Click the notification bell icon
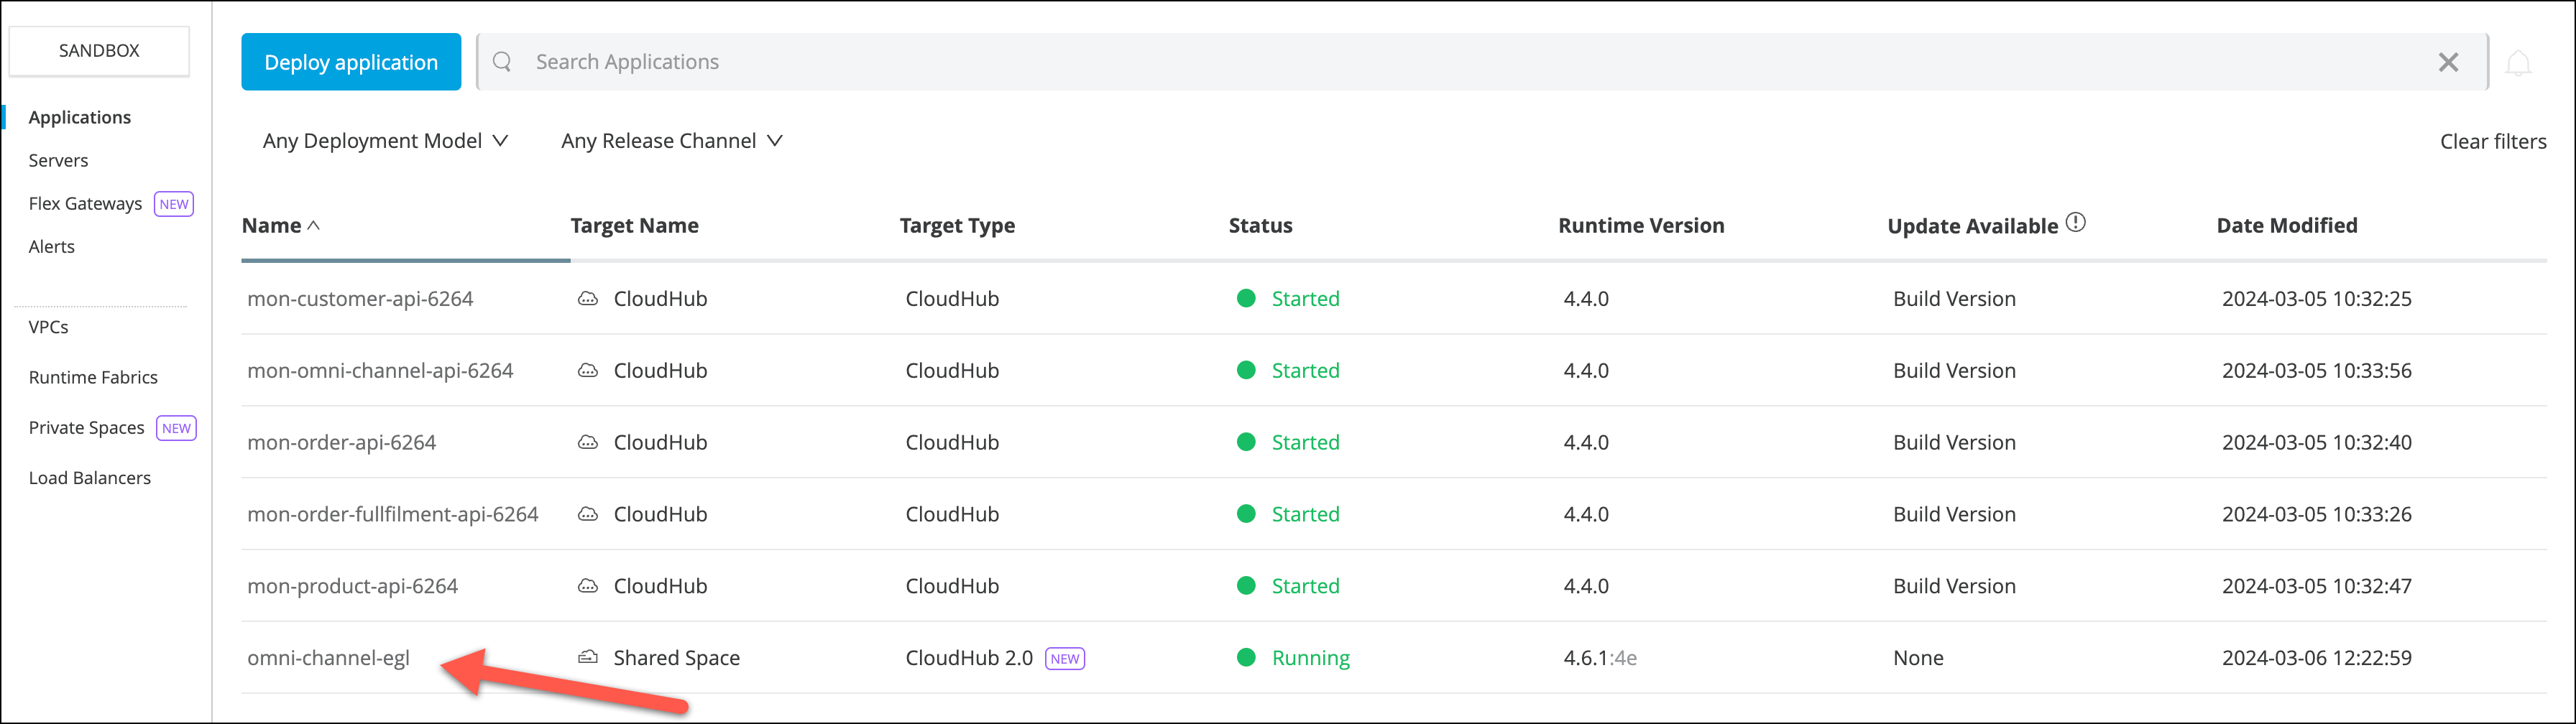Viewport: 2576px width, 724px height. pos(2517,63)
